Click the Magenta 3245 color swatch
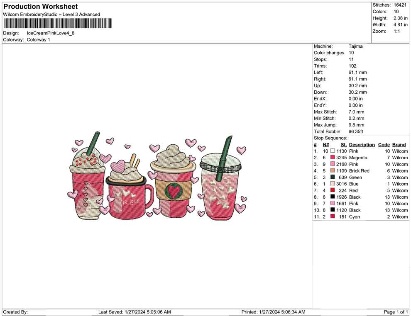411x316 pixels. pyautogui.click(x=333, y=157)
